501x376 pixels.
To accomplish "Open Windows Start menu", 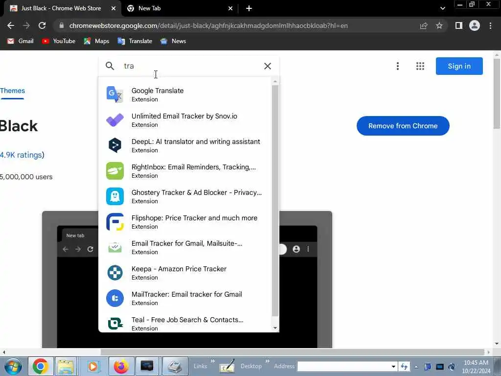I will [x=13, y=366].
